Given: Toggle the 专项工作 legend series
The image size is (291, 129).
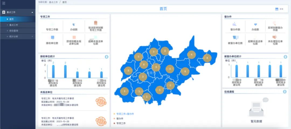Looking at the screenshot, I should point(121,123).
